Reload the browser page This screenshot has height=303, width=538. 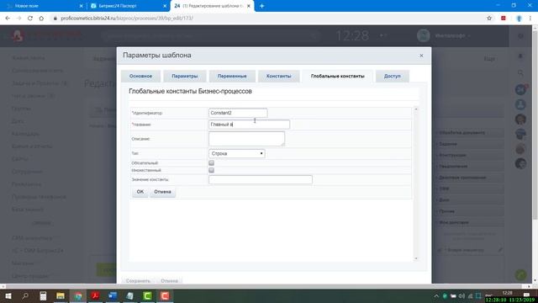30,19
